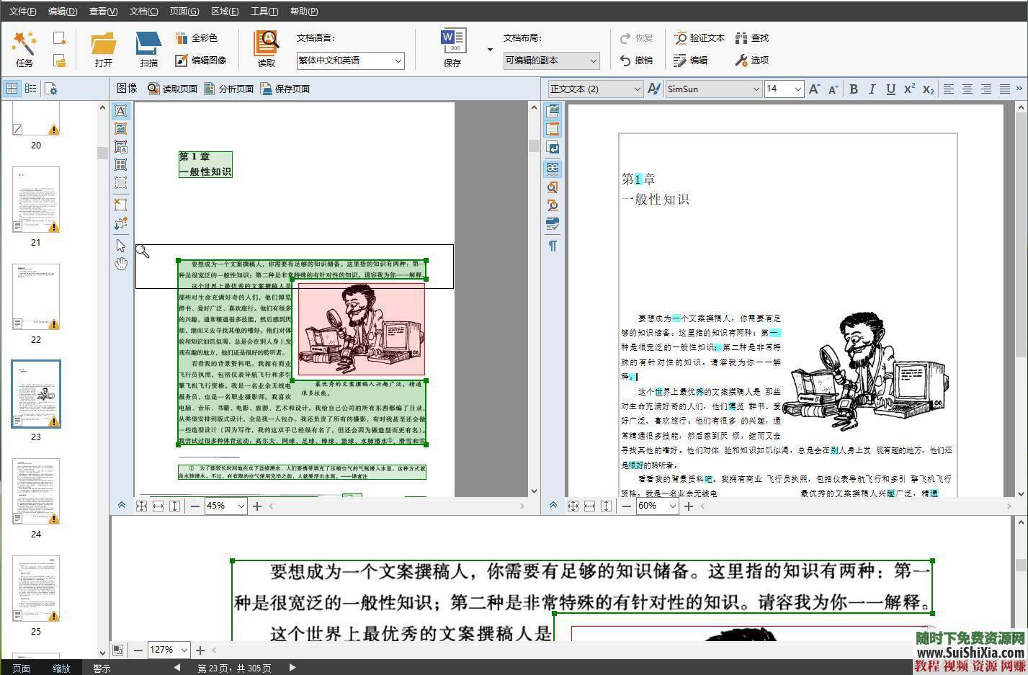Toggle bold formatting in text pane
The height and width of the screenshot is (675, 1028).
coord(854,89)
